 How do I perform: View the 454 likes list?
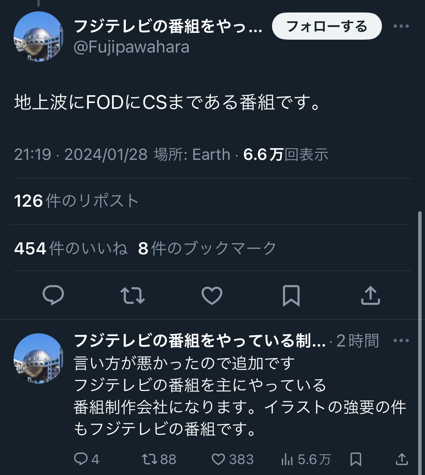tap(71, 248)
